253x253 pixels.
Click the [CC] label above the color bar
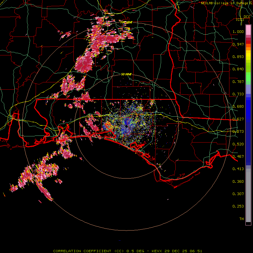[x=240, y=20]
